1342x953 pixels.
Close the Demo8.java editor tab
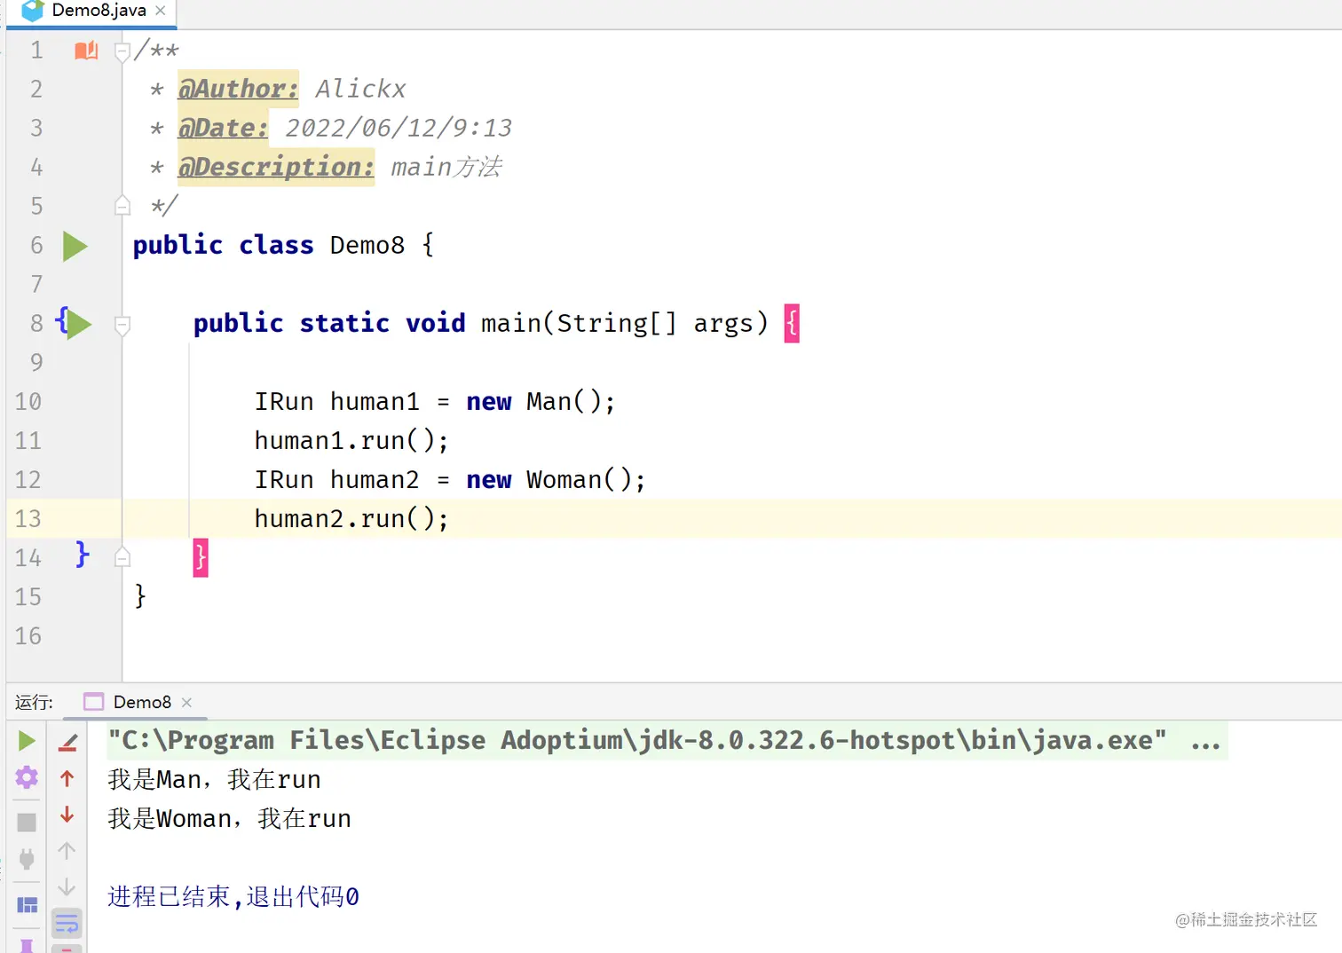pyautogui.click(x=161, y=11)
